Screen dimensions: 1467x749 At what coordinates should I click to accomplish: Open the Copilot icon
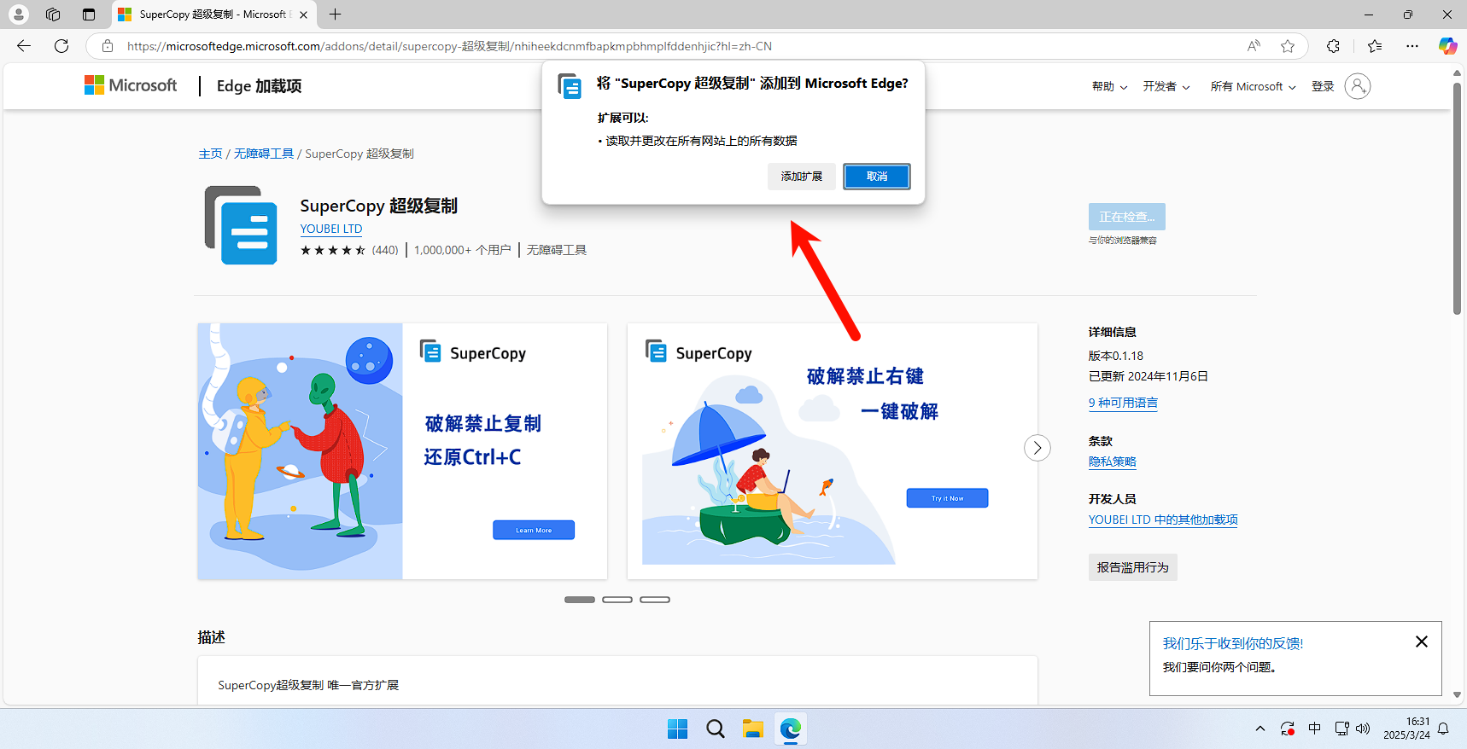coord(1447,46)
